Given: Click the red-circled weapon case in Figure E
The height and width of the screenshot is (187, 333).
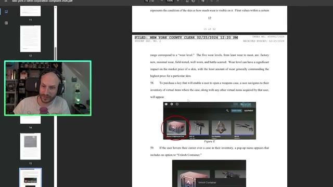Looking at the screenshot, I should [176, 128].
